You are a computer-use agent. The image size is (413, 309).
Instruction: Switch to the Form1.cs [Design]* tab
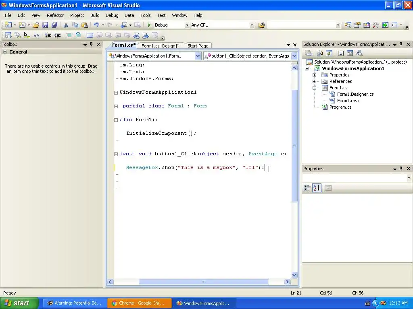160,46
